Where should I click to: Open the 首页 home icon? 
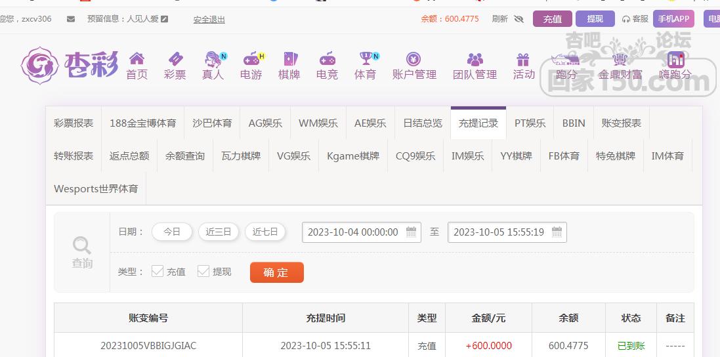point(137,59)
